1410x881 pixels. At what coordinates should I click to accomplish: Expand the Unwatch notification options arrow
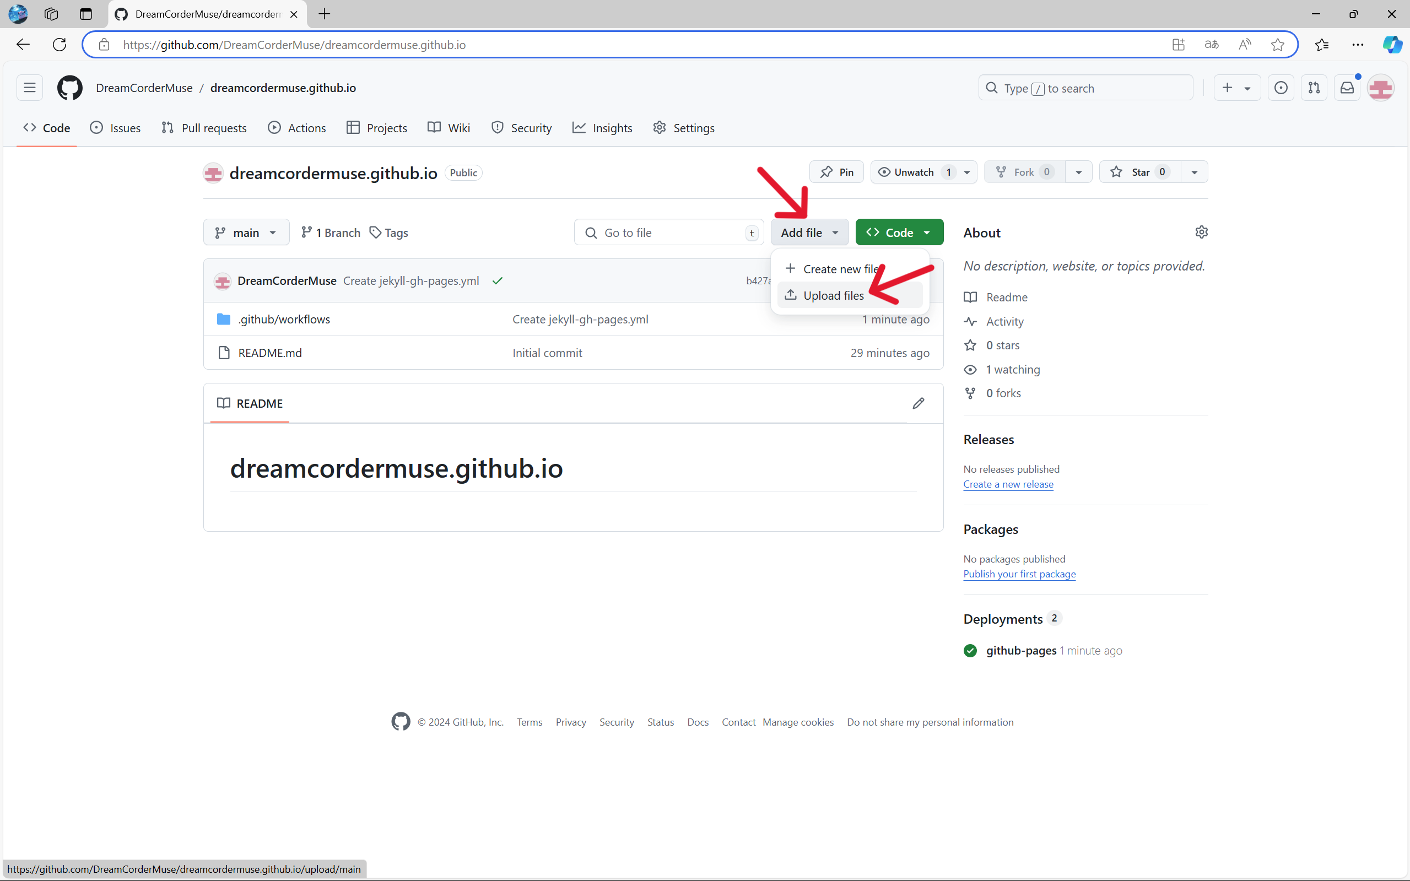pos(966,172)
